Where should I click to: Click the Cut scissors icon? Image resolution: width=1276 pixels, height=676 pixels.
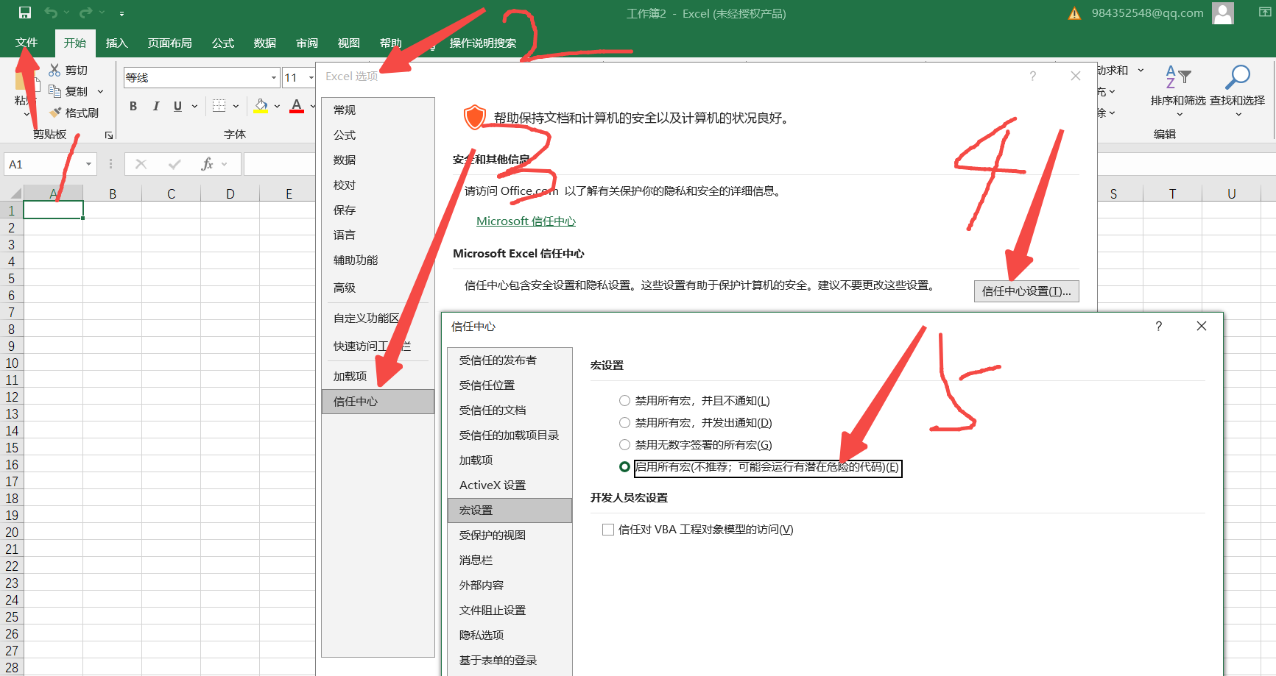click(54, 70)
